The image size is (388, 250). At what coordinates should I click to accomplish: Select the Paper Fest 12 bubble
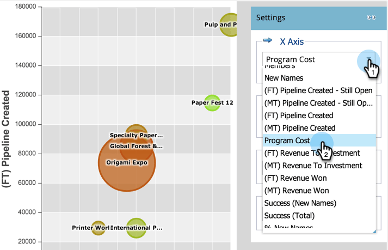click(212, 102)
